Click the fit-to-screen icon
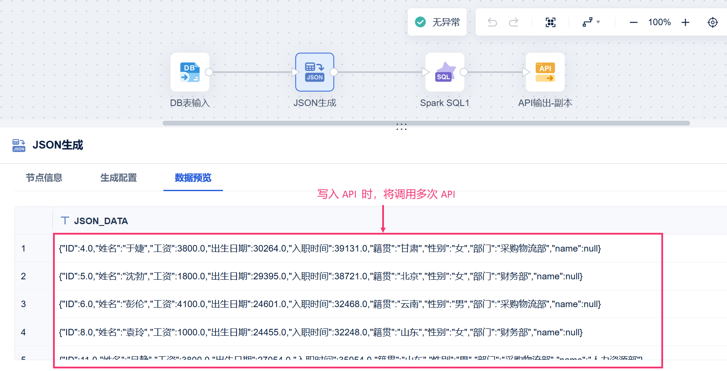The height and width of the screenshot is (371, 727). [x=550, y=22]
